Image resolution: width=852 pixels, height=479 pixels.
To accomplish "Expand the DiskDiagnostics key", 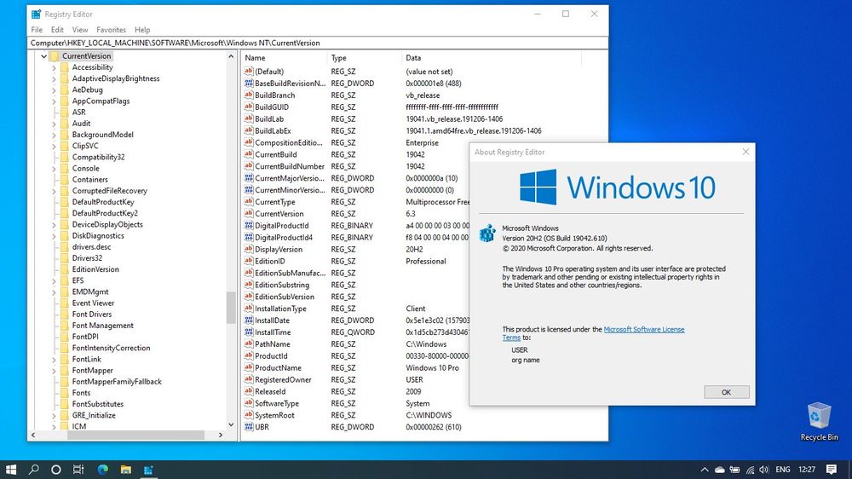I will click(x=54, y=236).
